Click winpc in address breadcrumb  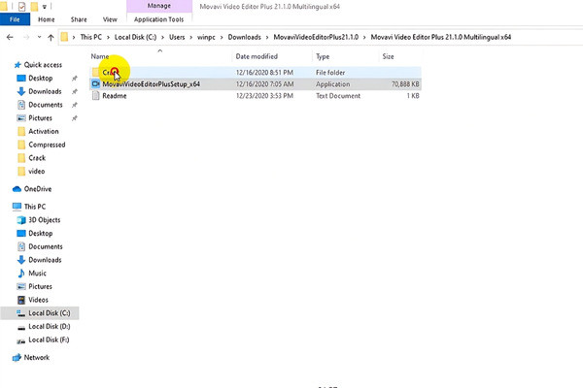click(206, 37)
